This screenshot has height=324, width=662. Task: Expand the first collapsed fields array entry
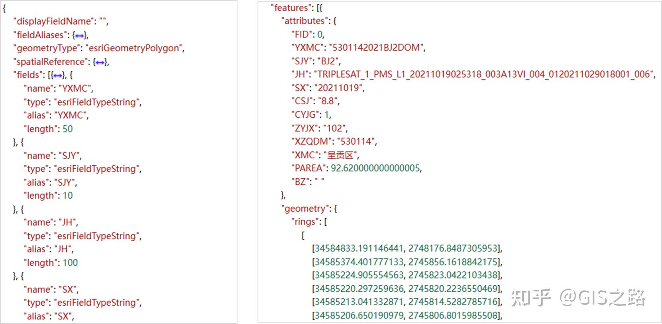pos(58,75)
